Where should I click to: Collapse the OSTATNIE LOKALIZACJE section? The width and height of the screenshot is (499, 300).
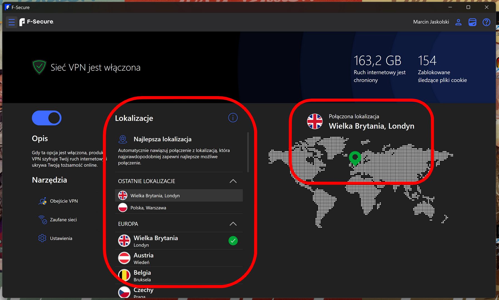point(233,181)
